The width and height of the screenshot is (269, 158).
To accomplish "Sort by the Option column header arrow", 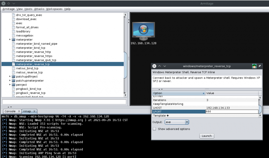I will click(x=204, y=93).
